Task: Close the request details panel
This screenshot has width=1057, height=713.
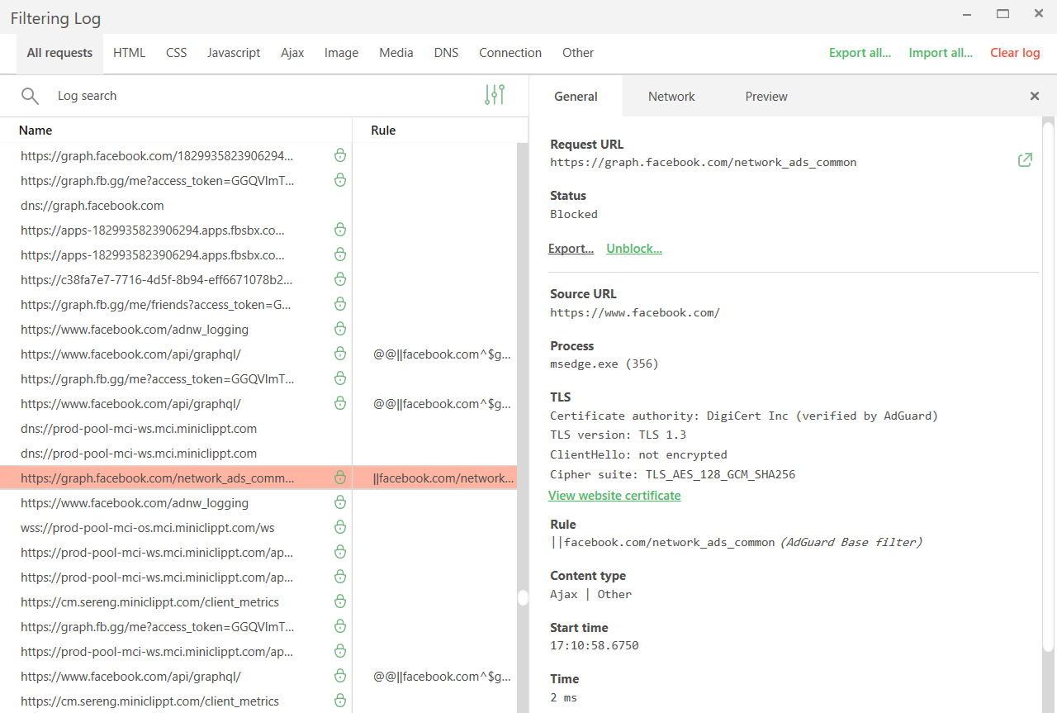Action: click(x=1035, y=96)
